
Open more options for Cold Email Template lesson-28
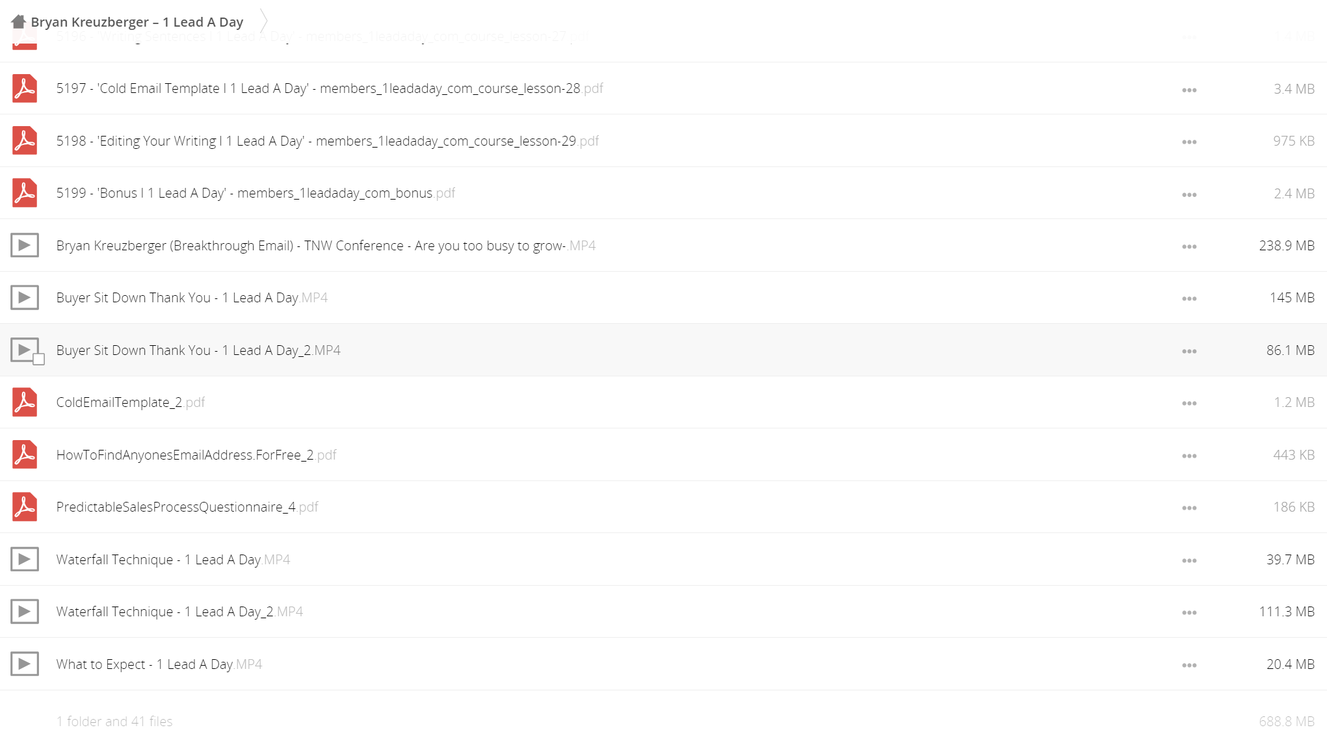[1189, 90]
